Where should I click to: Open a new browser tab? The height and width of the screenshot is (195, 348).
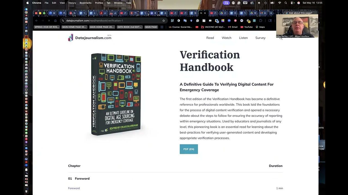pos(271,13)
